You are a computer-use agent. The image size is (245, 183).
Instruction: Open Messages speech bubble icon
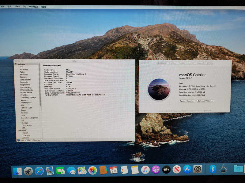coord(71,170)
